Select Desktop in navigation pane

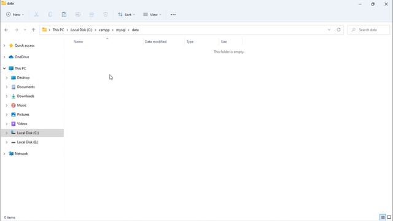(23, 78)
